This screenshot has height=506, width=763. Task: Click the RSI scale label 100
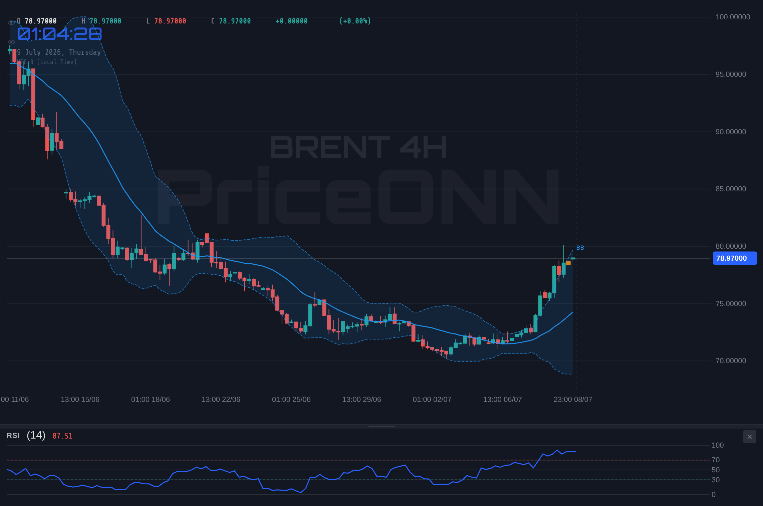pyautogui.click(x=718, y=445)
